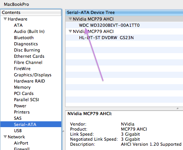Screen dimensions: 183x150
Task: Select the Hardware category label
Action: [x=17, y=19]
